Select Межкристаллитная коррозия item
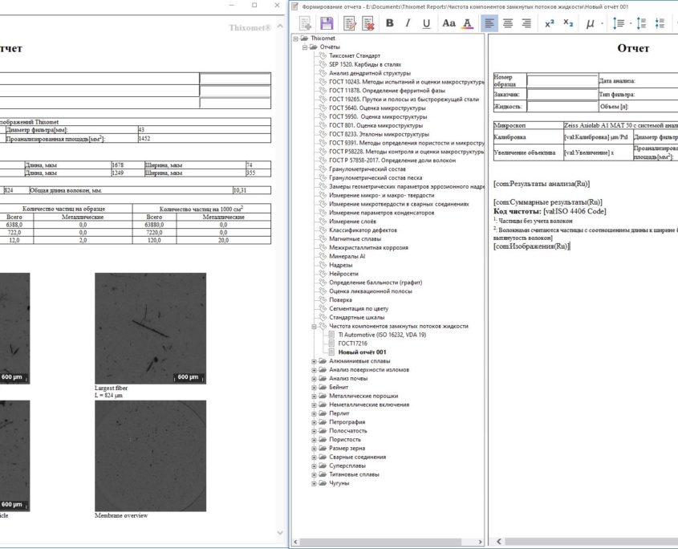The image size is (678, 549). 368,247
